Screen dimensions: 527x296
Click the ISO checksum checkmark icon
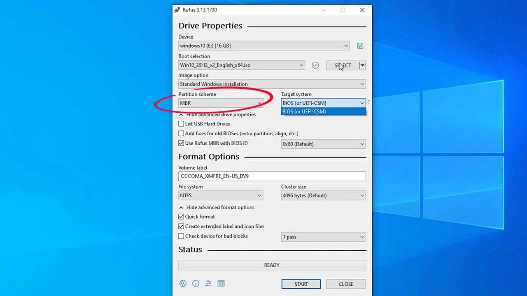(x=315, y=65)
